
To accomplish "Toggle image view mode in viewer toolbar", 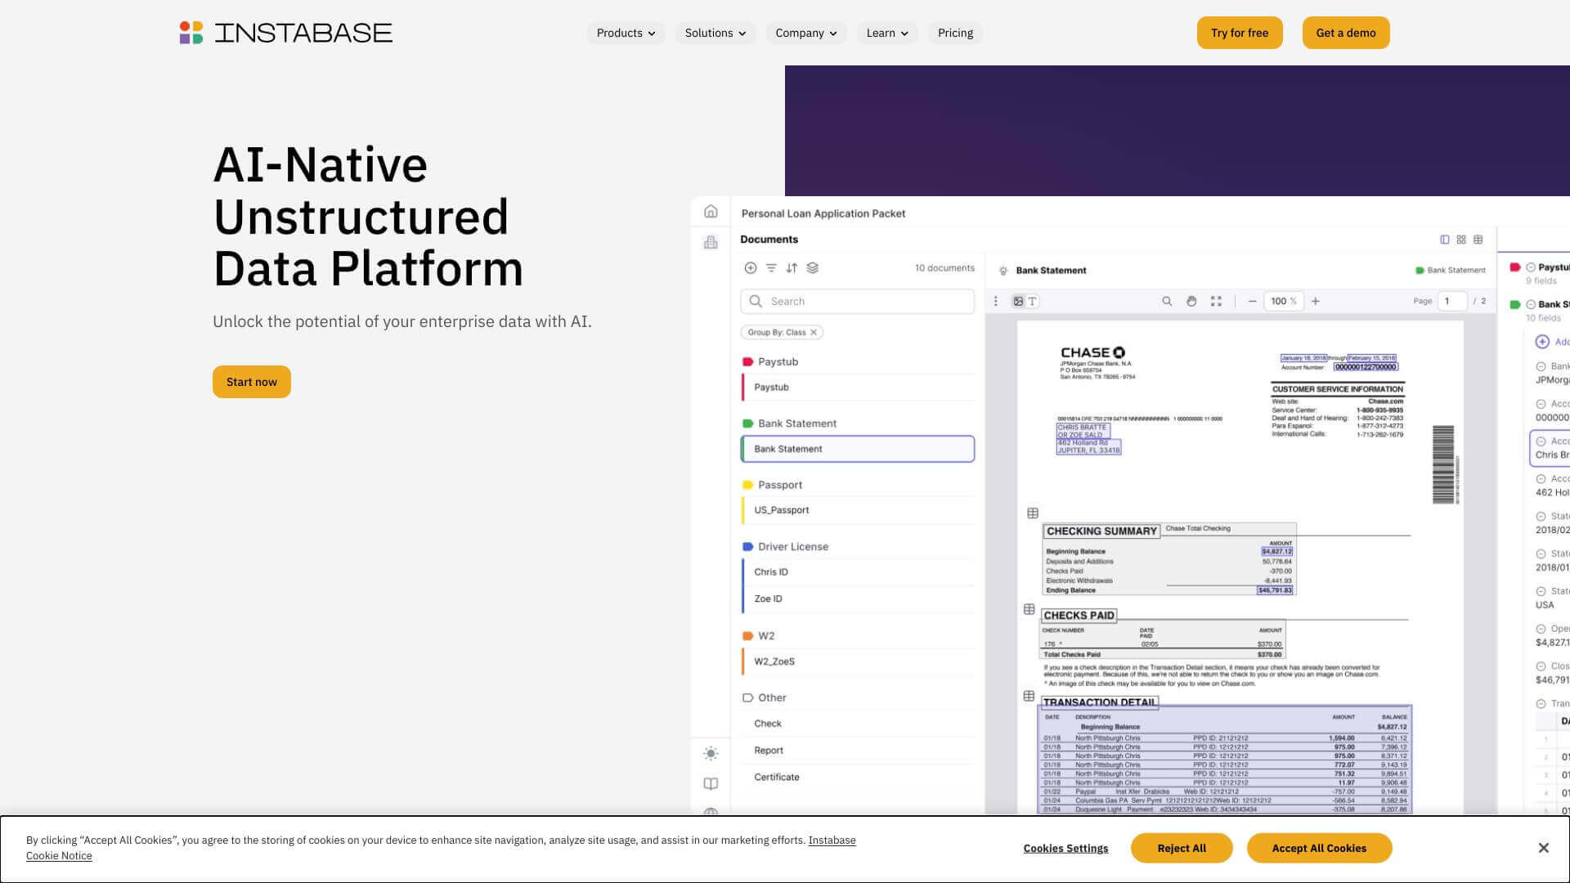I will click(1018, 302).
